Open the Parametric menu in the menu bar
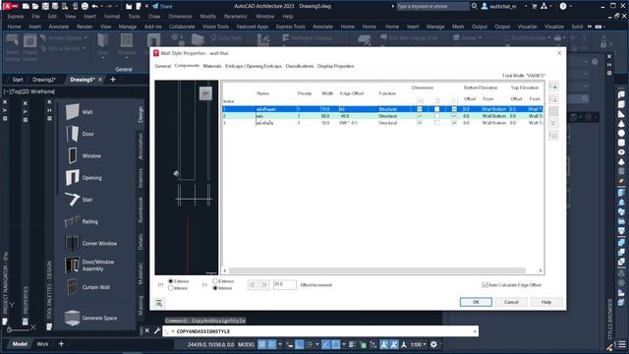Image resolution: width=629 pixels, height=354 pixels. click(x=236, y=17)
